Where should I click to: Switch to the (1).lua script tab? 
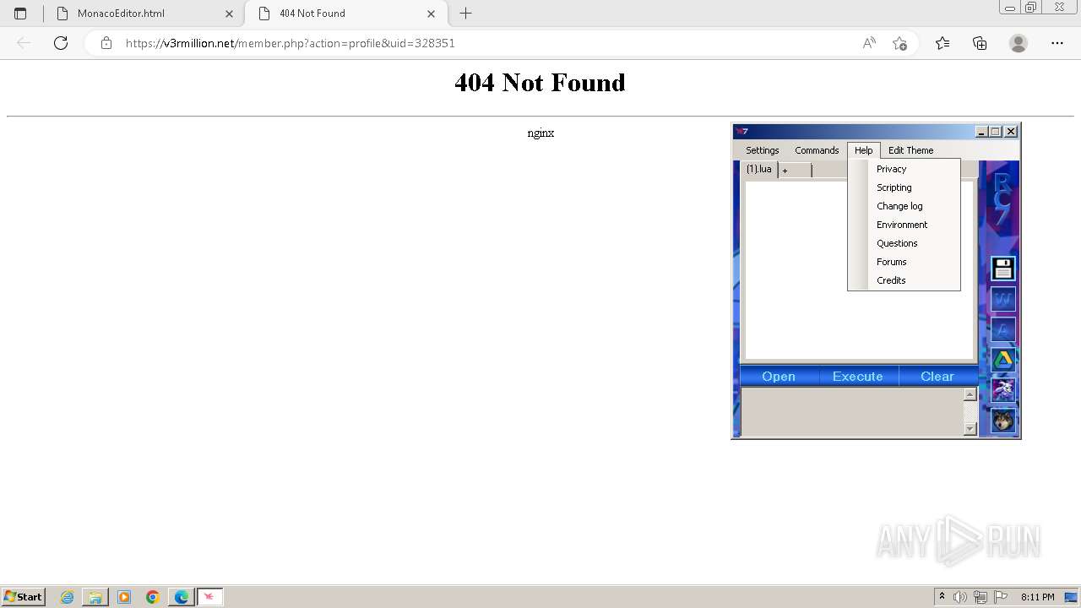pos(758,169)
